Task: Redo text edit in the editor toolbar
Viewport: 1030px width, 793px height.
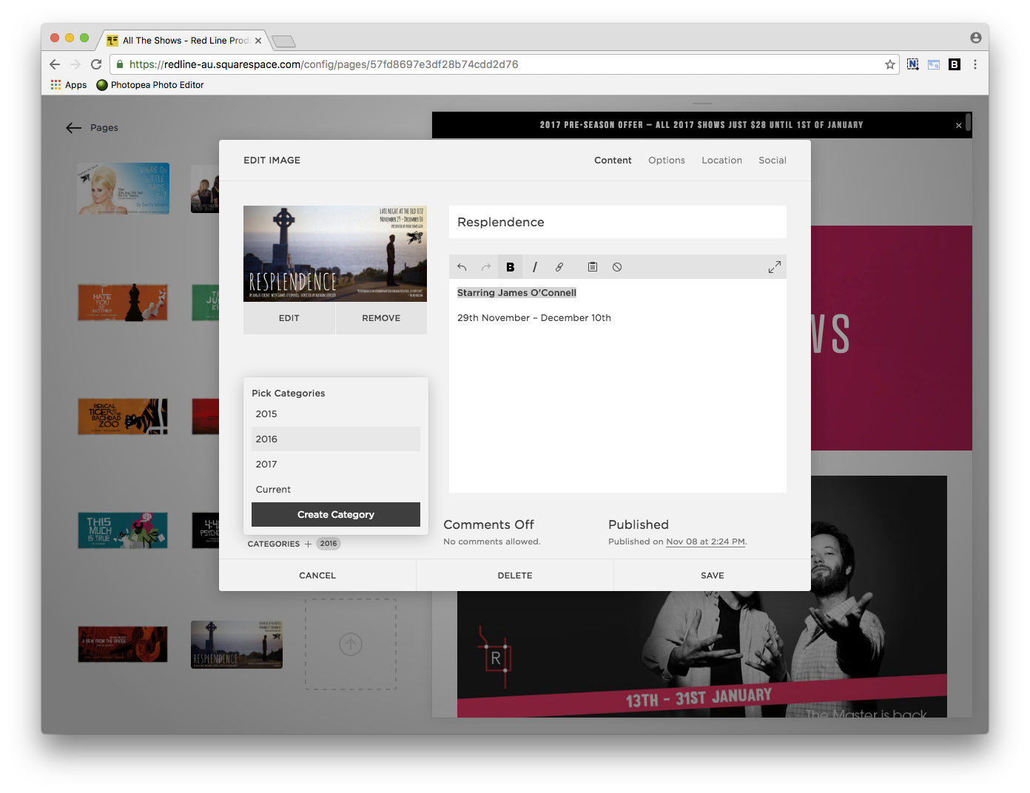Action: click(486, 267)
